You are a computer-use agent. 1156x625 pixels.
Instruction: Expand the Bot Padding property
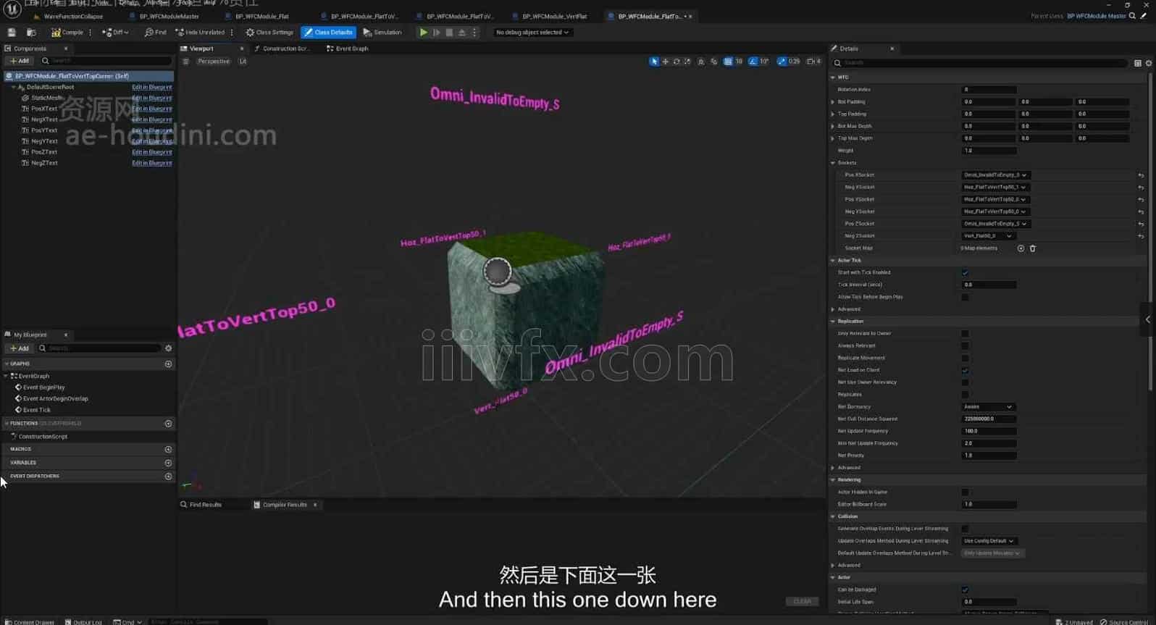click(x=833, y=102)
